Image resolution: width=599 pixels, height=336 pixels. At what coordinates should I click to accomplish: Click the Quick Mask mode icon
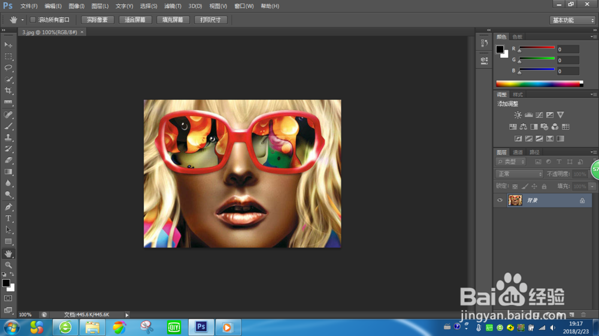click(x=8, y=298)
